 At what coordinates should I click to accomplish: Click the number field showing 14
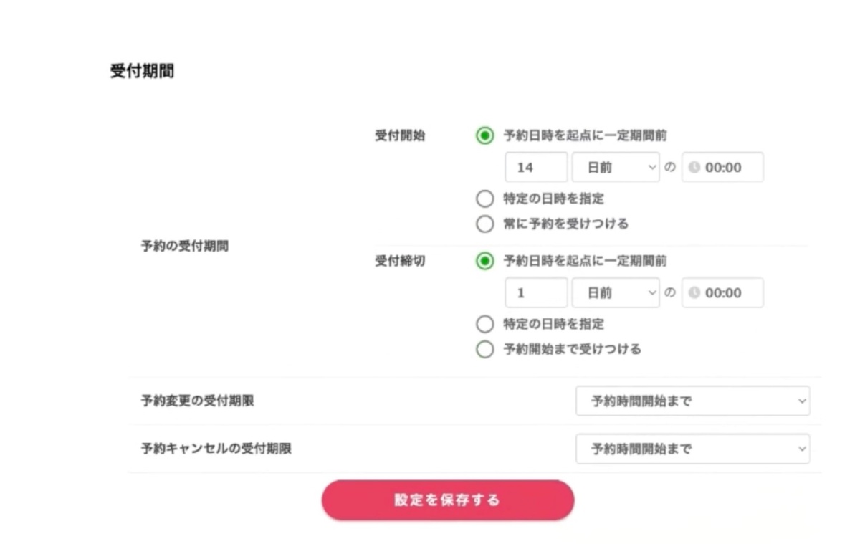[536, 168]
